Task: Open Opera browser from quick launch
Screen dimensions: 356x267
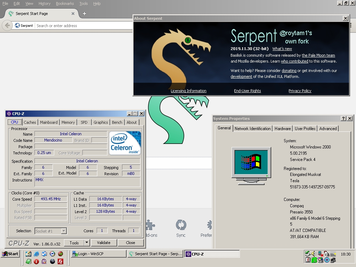Action: [x=36, y=261]
